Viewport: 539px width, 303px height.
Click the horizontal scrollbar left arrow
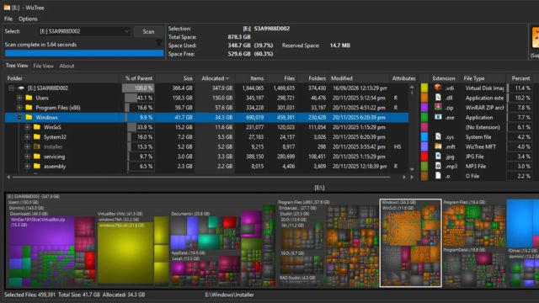pyautogui.click(x=8, y=178)
